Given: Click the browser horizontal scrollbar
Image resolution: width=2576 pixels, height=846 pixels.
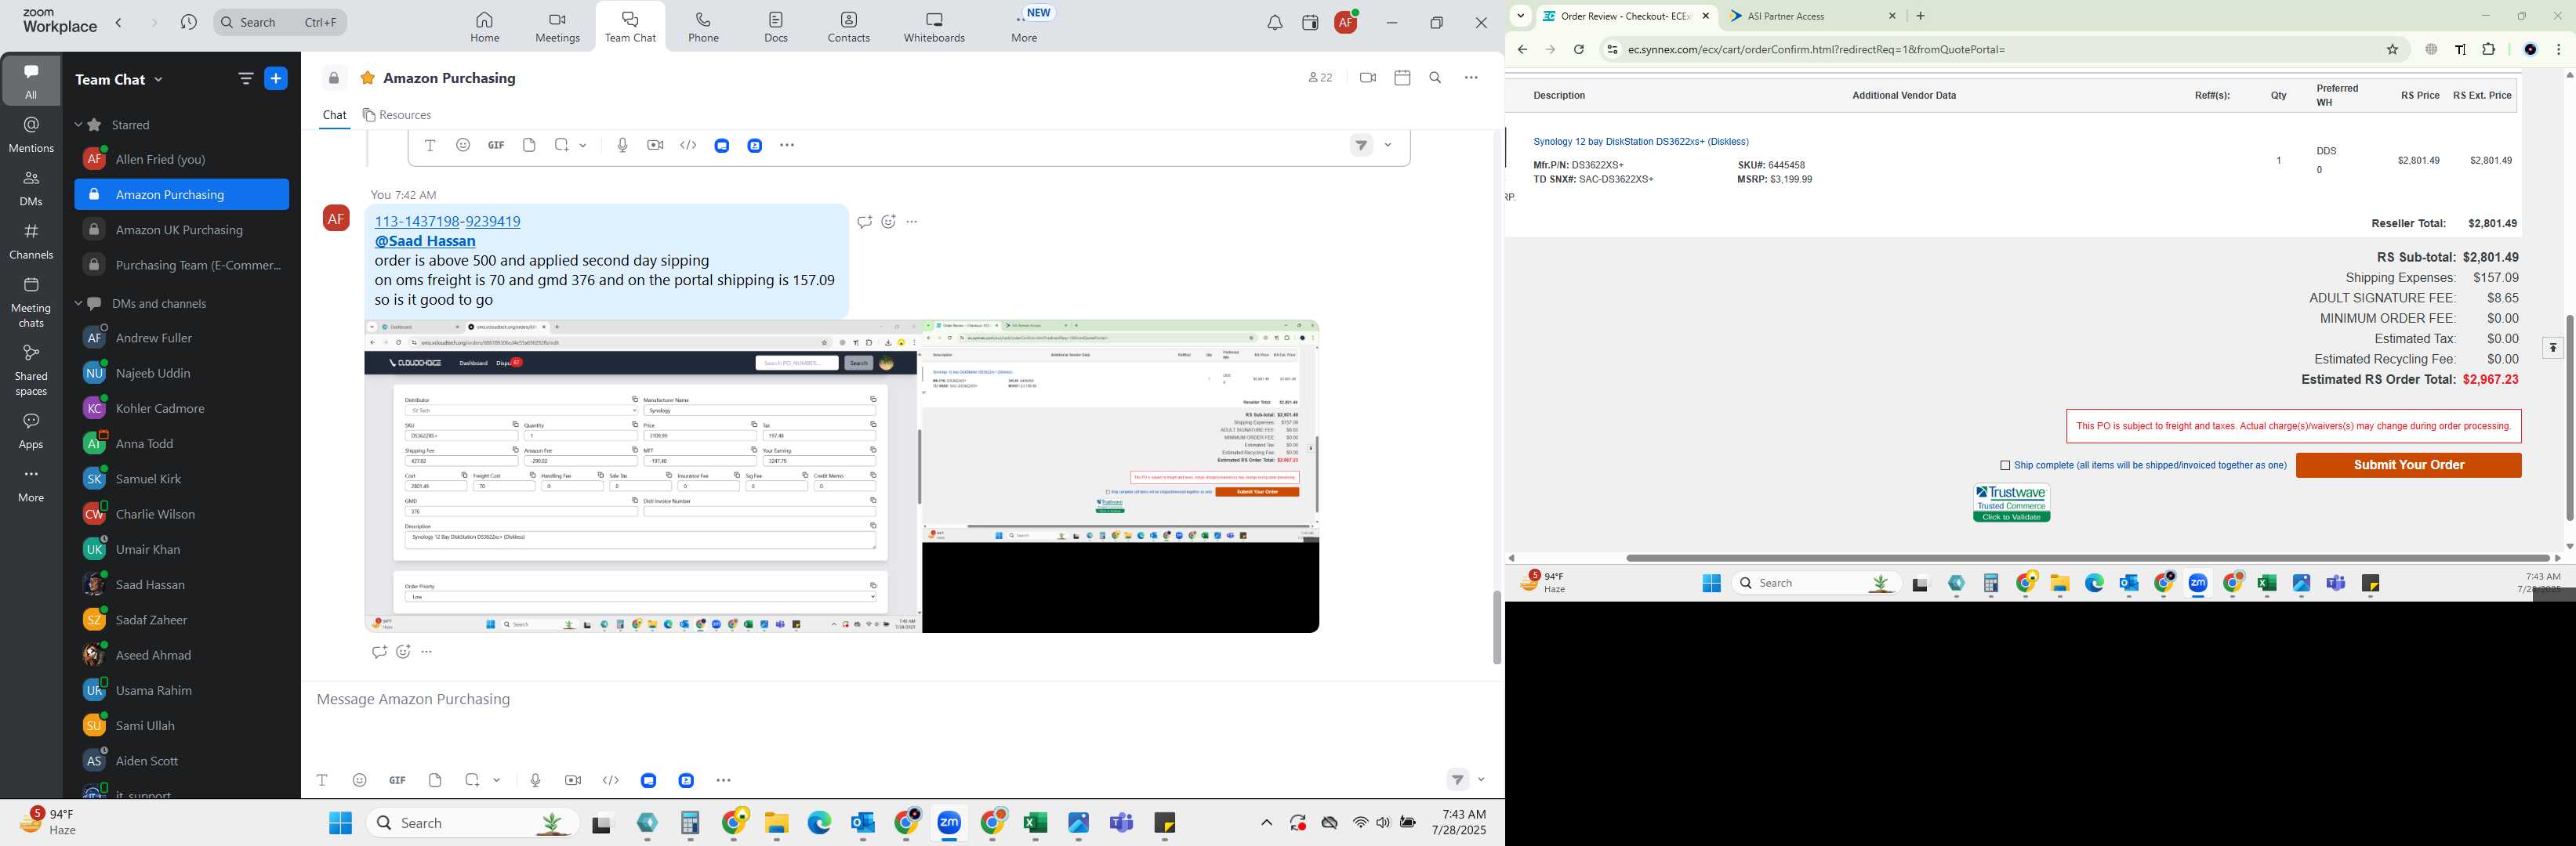Looking at the screenshot, I should point(2088,559).
